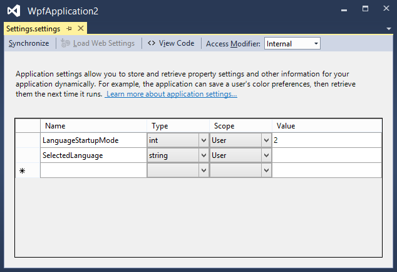This screenshot has width=397, height=272.
Task: Open Scope dropdown for LanguageStartupMode
Action: [266, 140]
